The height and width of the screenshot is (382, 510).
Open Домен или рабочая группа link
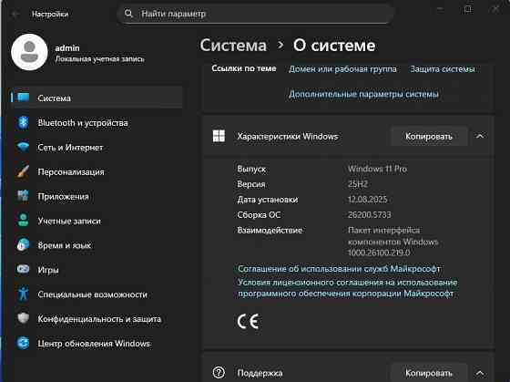[x=342, y=69]
